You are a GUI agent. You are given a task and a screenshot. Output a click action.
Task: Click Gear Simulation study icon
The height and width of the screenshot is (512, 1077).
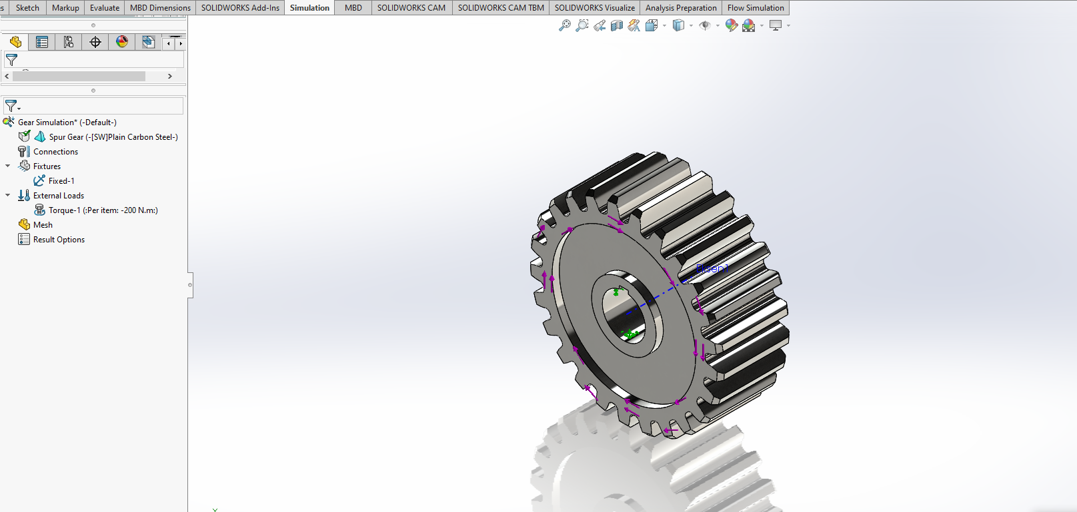pos(9,122)
